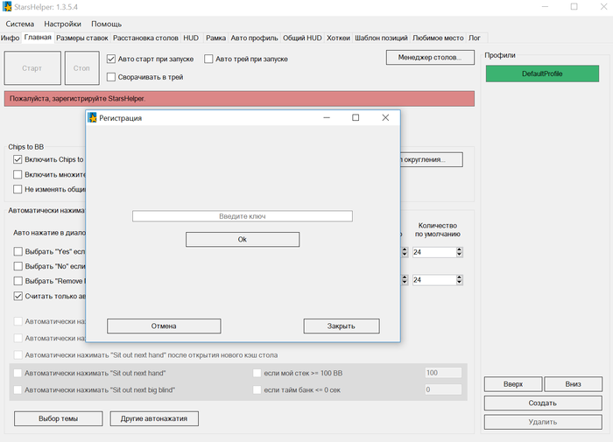Check the Выбрать "Remove" option
Image resolution: width=613 pixels, height=442 pixels.
point(18,281)
